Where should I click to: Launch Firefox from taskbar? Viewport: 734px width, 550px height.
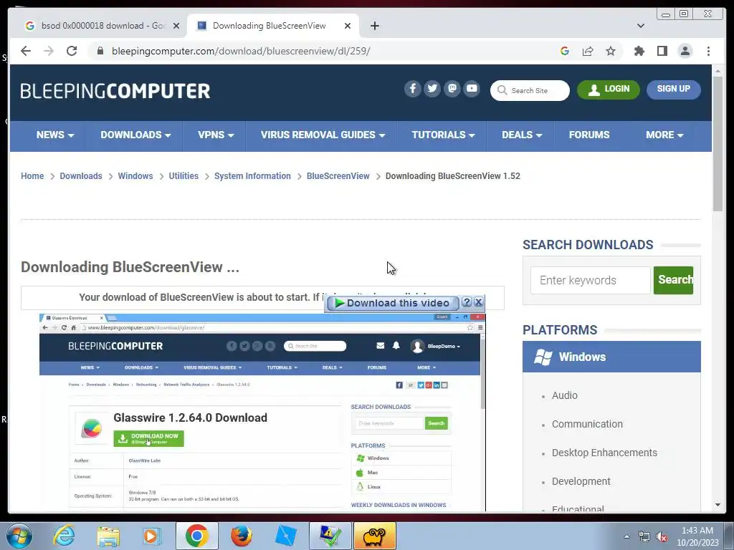pos(242,536)
